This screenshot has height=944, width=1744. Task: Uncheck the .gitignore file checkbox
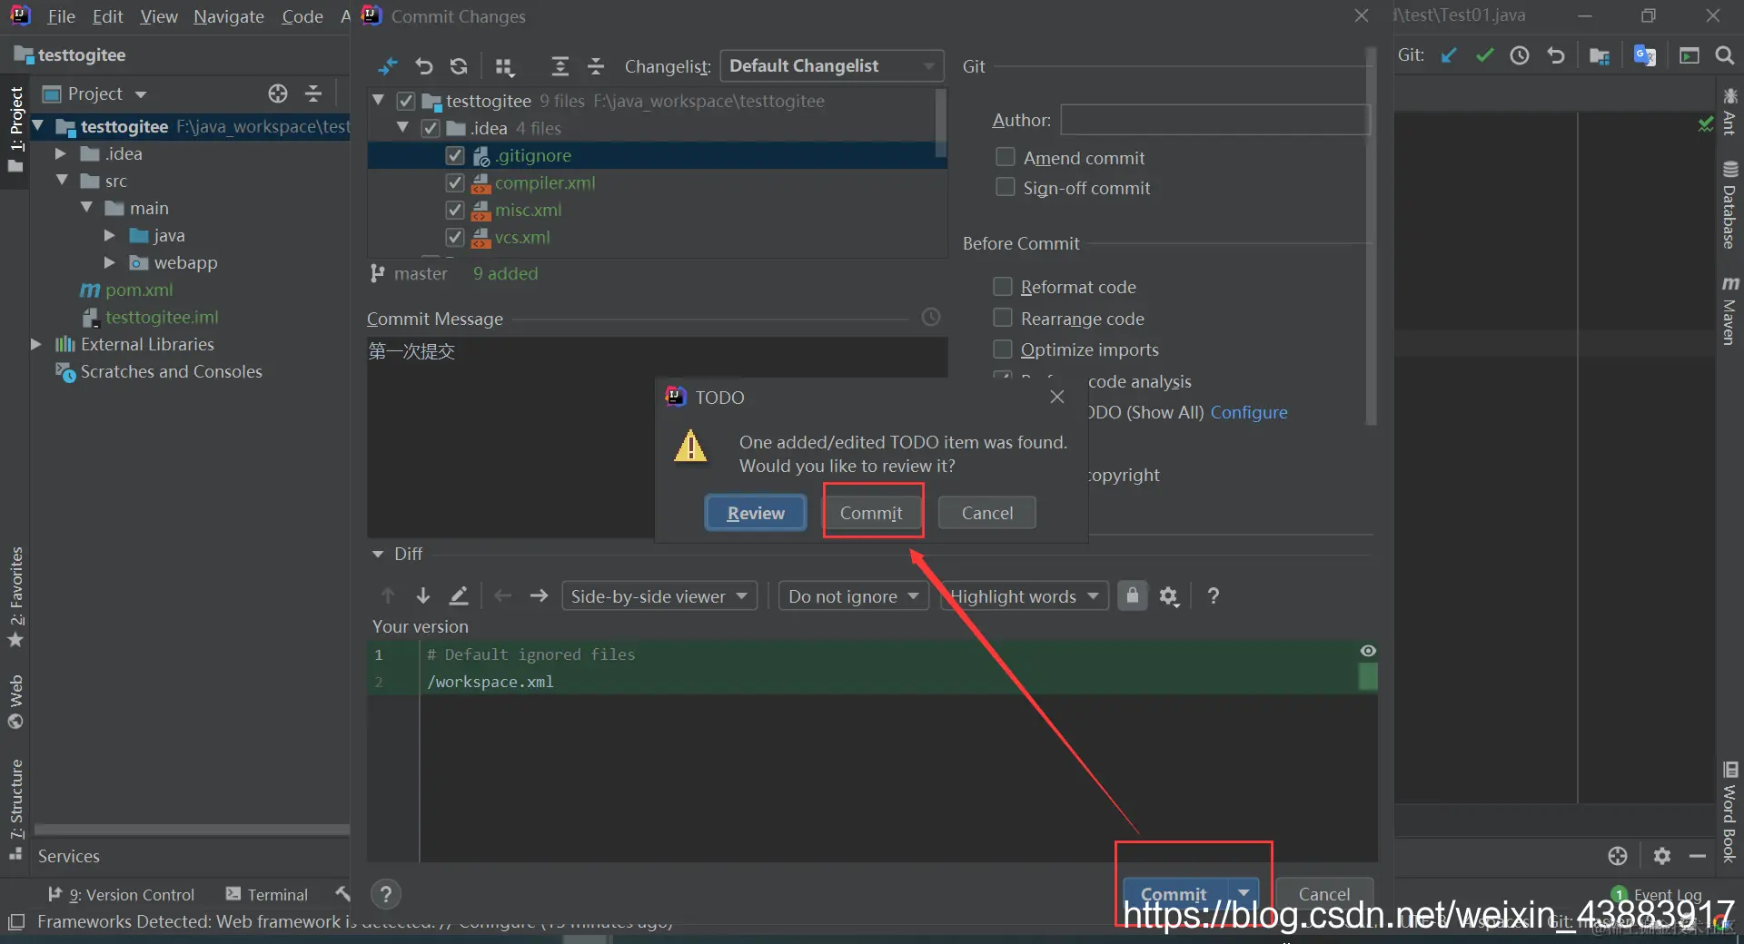point(455,155)
